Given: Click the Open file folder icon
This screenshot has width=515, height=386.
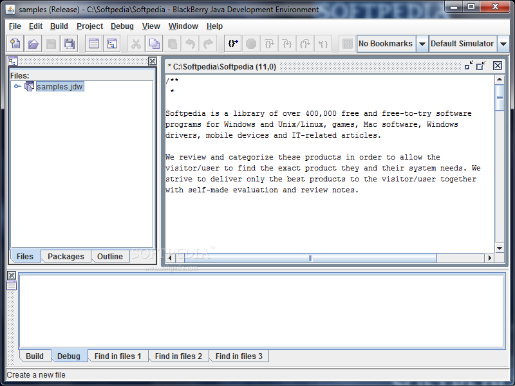Looking at the screenshot, I should click(33, 44).
